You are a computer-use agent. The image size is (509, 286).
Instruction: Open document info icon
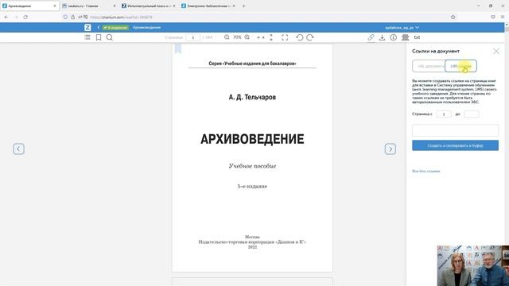(394, 37)
